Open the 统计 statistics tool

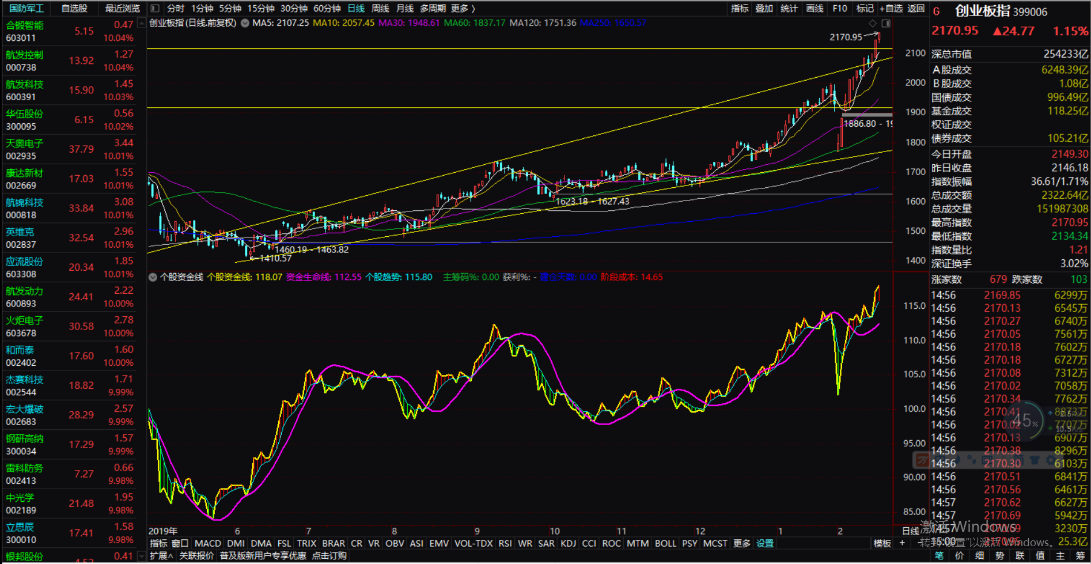coord(789,8)
